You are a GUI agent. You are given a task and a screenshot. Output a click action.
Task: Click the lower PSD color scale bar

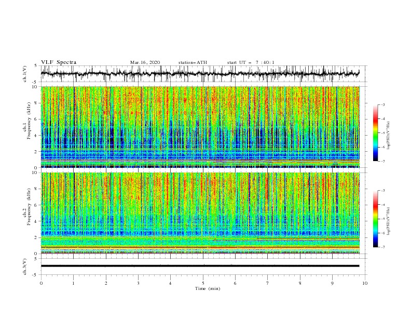[x=375, y=219]
